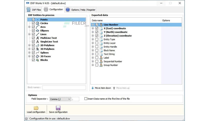Enable the Entity Layer checkbox
The width and height of the screenshot is (209, 121).
point(97,43)
